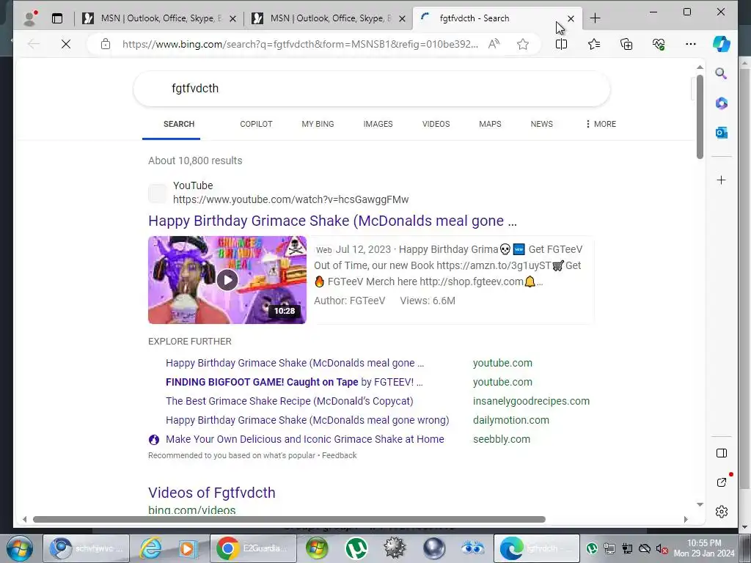Open Edge Settings and more menu
Screen dimensions: 751x563
690,44
